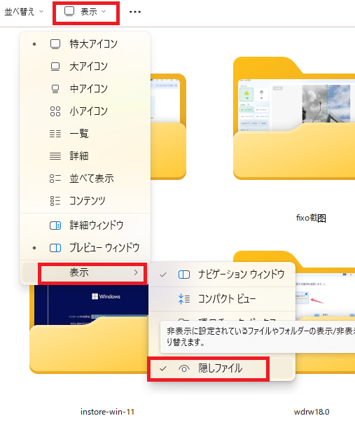Click the compact view arrows icon
The width and height of the screenshot is (355, 430).
tap(184, 299)
